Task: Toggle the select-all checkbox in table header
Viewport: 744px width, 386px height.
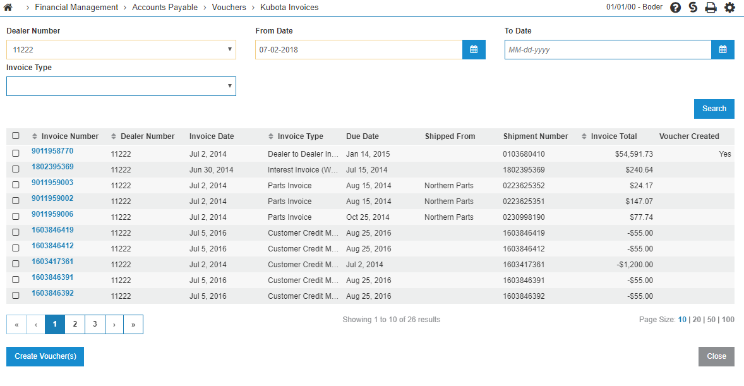Action: pos(16,136)
